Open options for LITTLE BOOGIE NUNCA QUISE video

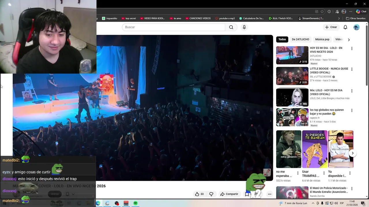click(x=352, y=69)
